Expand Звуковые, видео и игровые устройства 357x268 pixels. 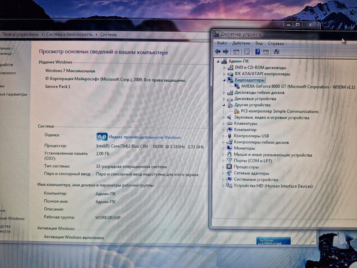224,118
